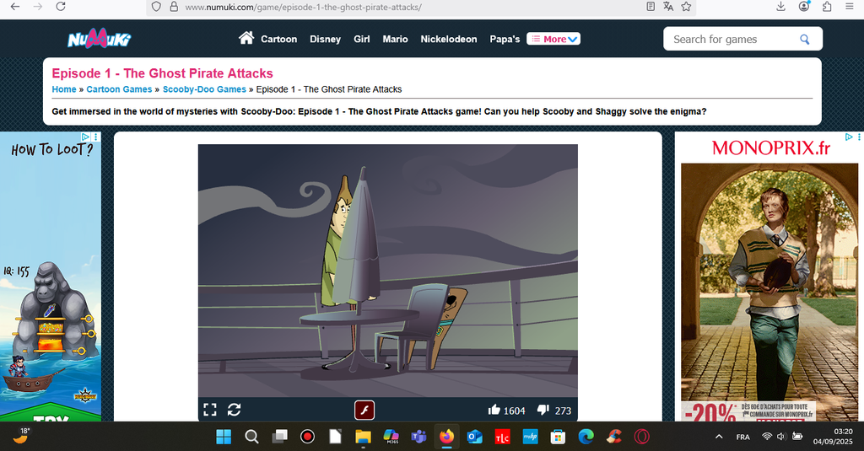This screenshot has height=451, width=864.
Task: Go to the Mario games category
Action: 395,39
